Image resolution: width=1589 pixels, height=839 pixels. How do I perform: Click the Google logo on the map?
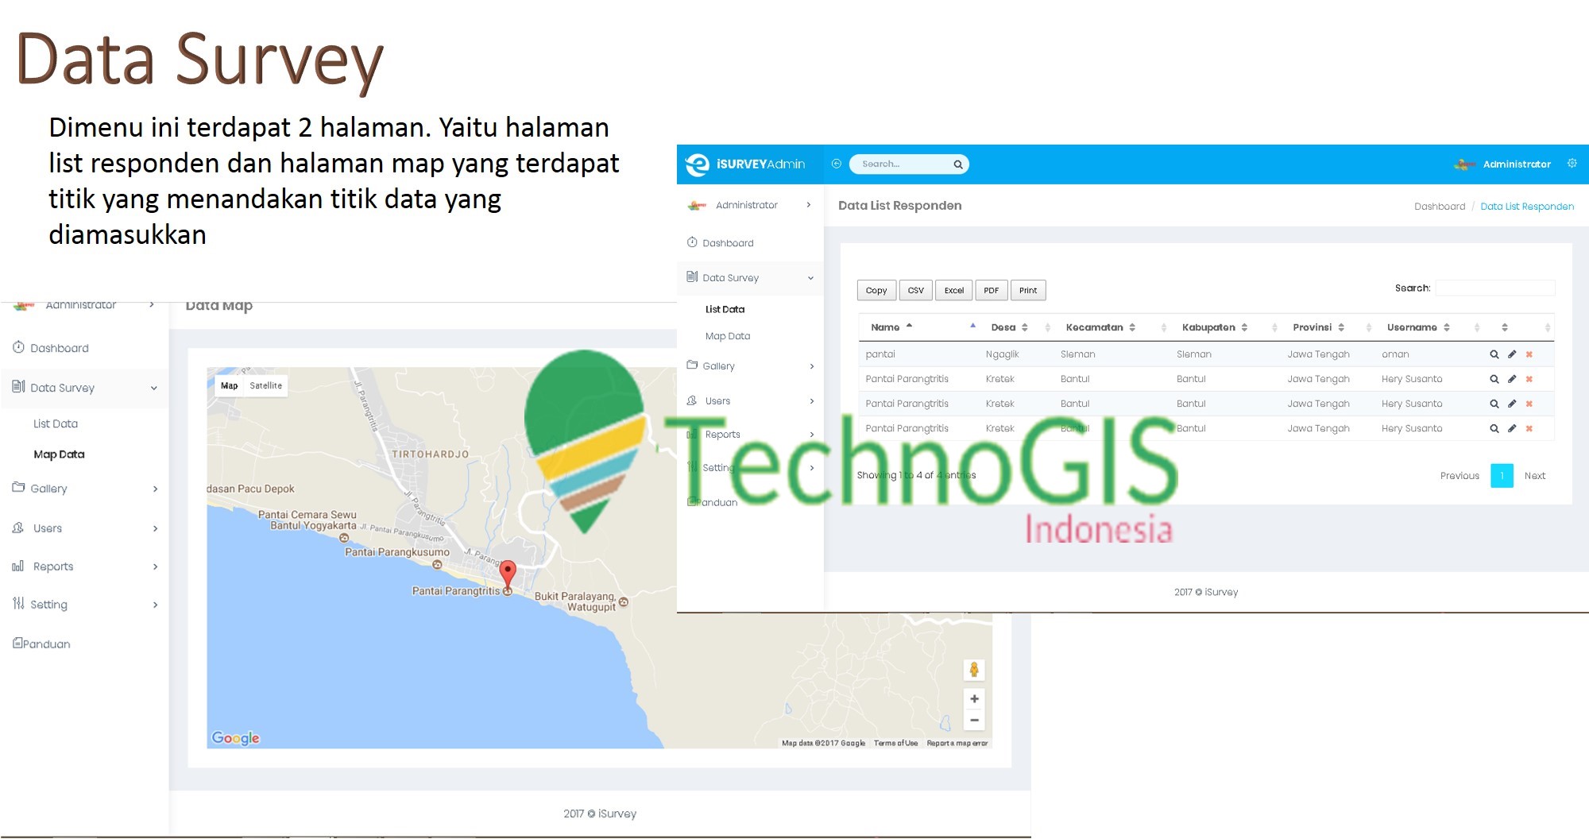235,738
